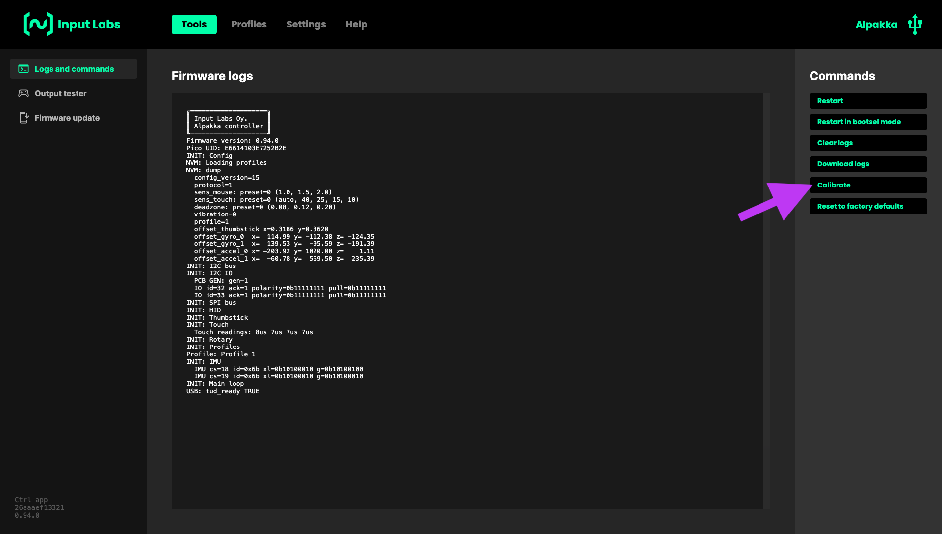This screenshot has height=534, width=942.
Task: Open the Settings tab
Action: tap(306, 24)
